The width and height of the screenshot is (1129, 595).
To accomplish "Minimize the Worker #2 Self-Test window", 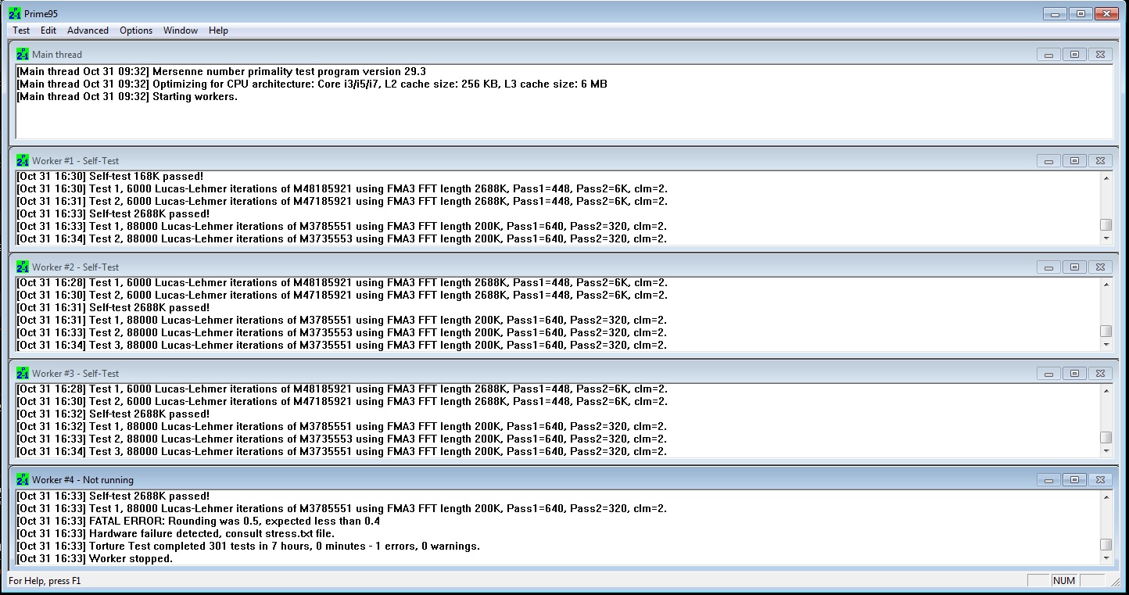I will (1048, 267).
